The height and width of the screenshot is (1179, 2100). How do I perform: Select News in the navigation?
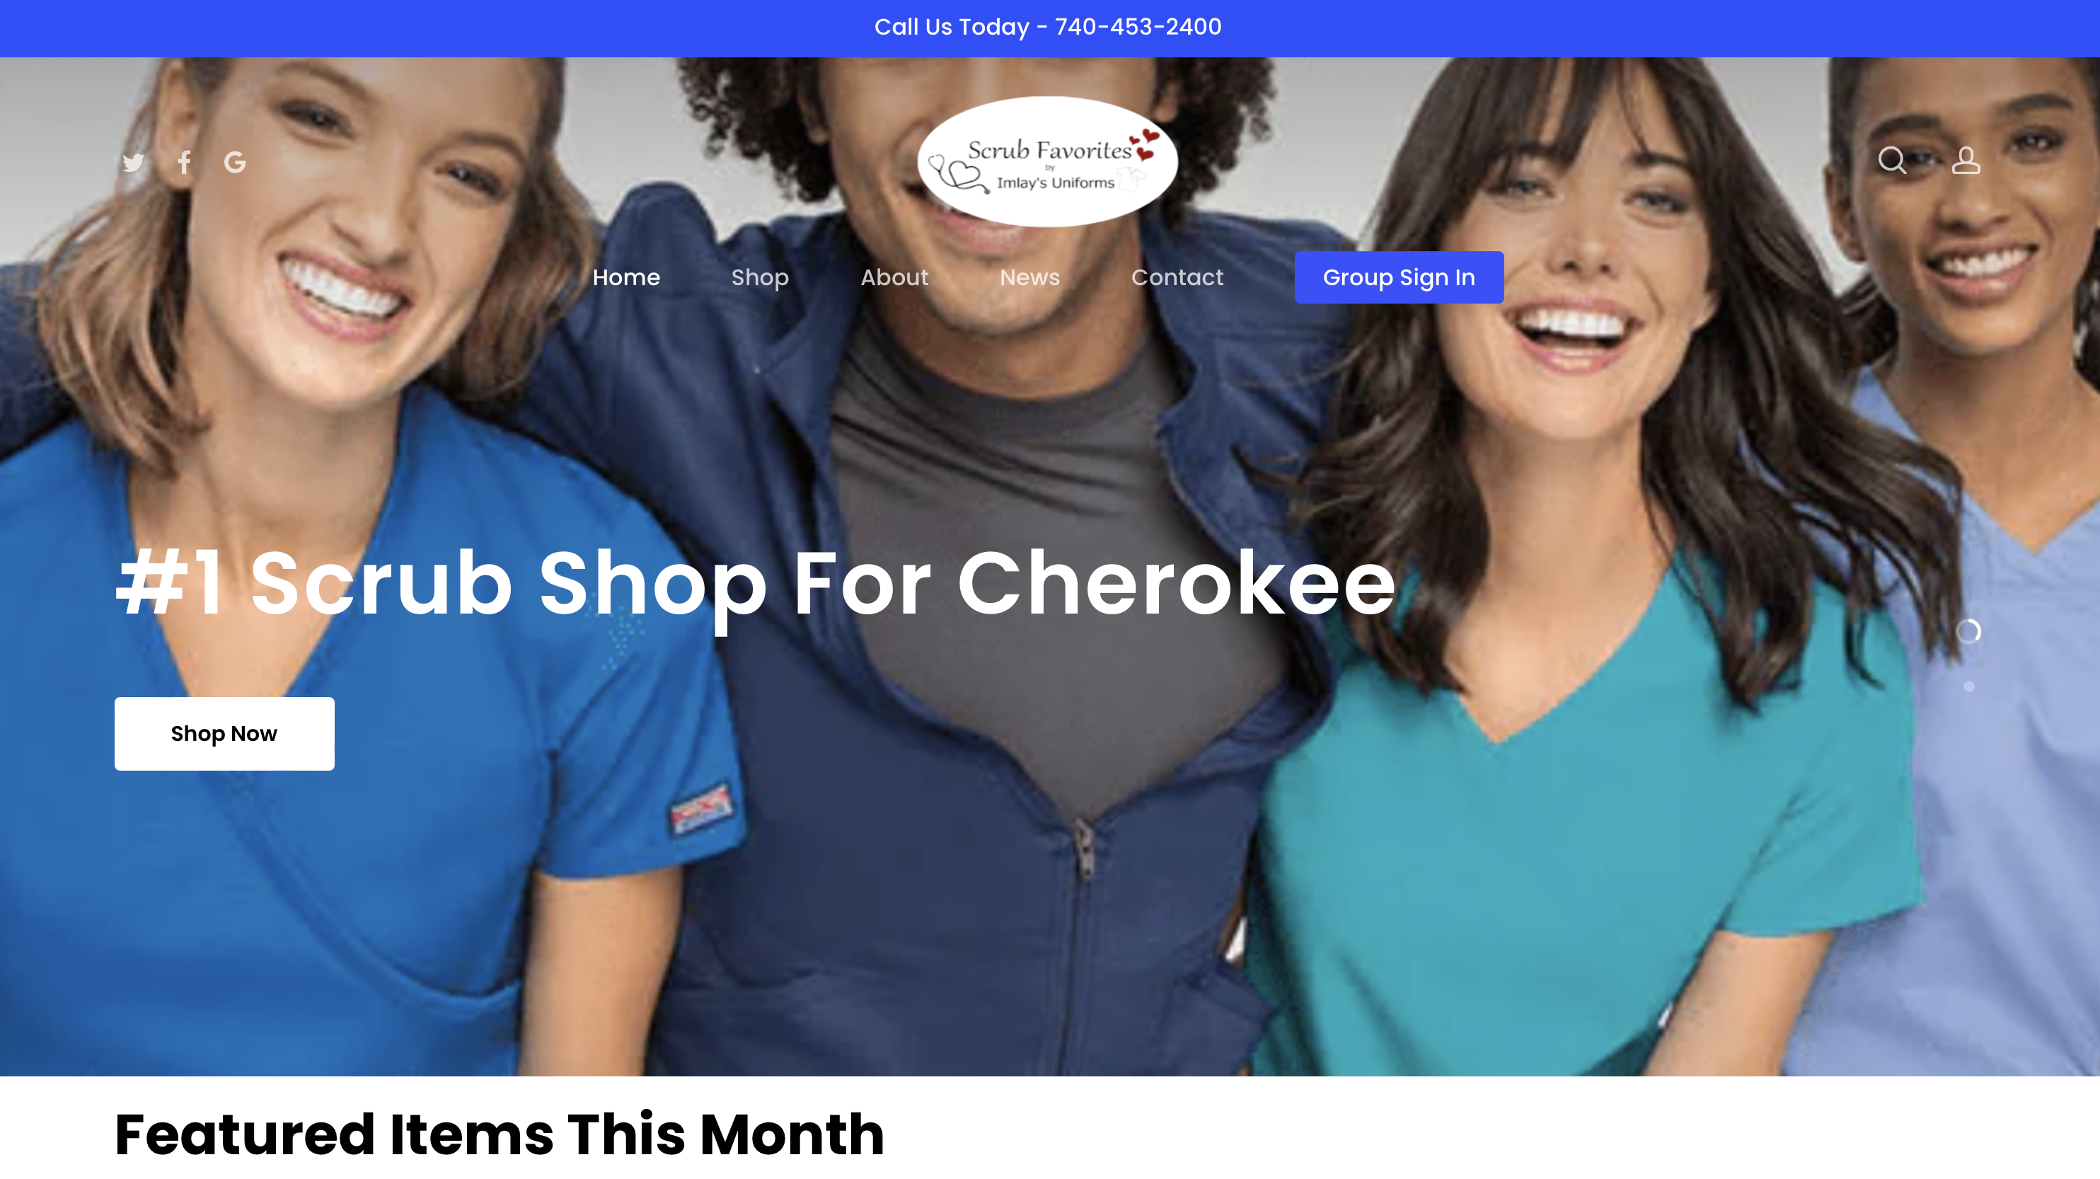[x=1029, y=277]
